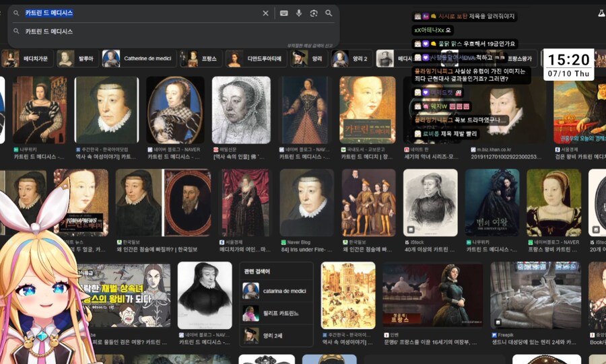606x364 pixels.
Task: Click related search catarina de medici
Action: [x=277, y=291]
